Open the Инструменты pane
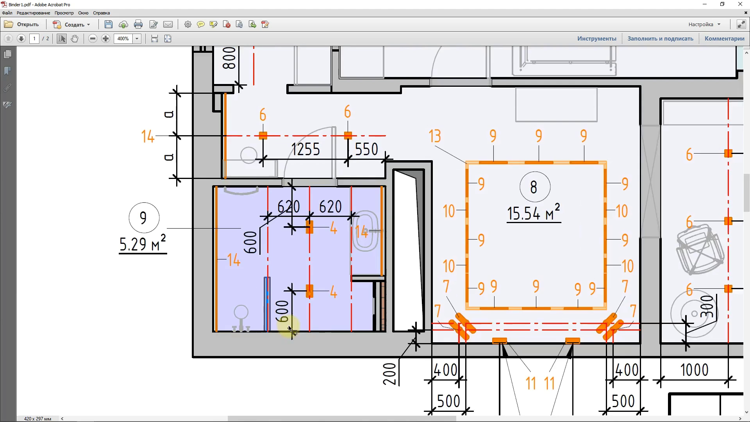This screenshot has height=422, width=750. (596, 39)
